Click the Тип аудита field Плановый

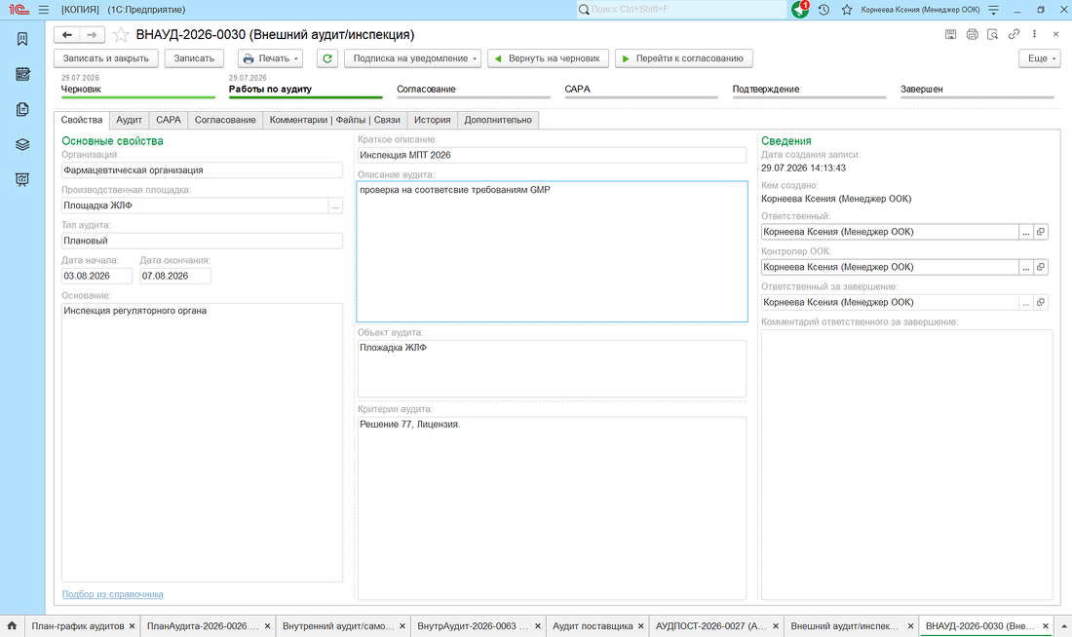click(x=202, y=241)
